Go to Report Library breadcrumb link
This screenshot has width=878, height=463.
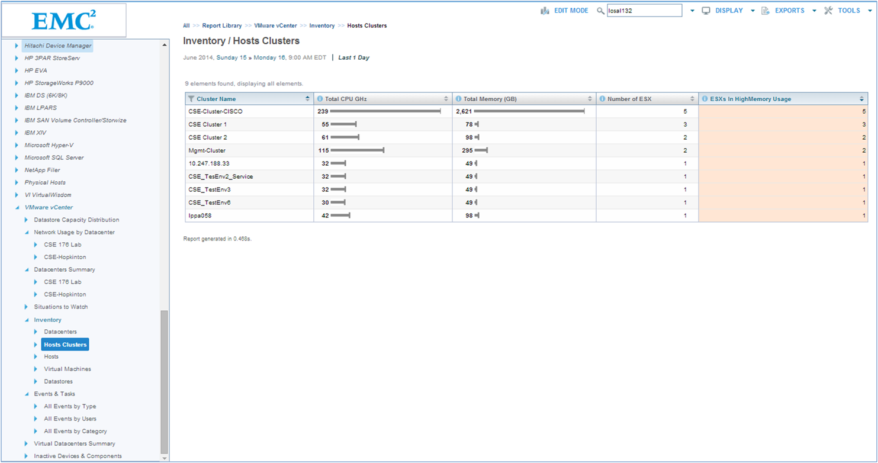click(222, 25)
